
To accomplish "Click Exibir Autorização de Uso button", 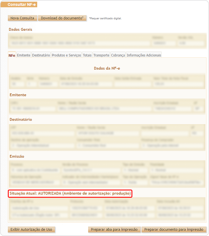I will [x=31, y=229].
